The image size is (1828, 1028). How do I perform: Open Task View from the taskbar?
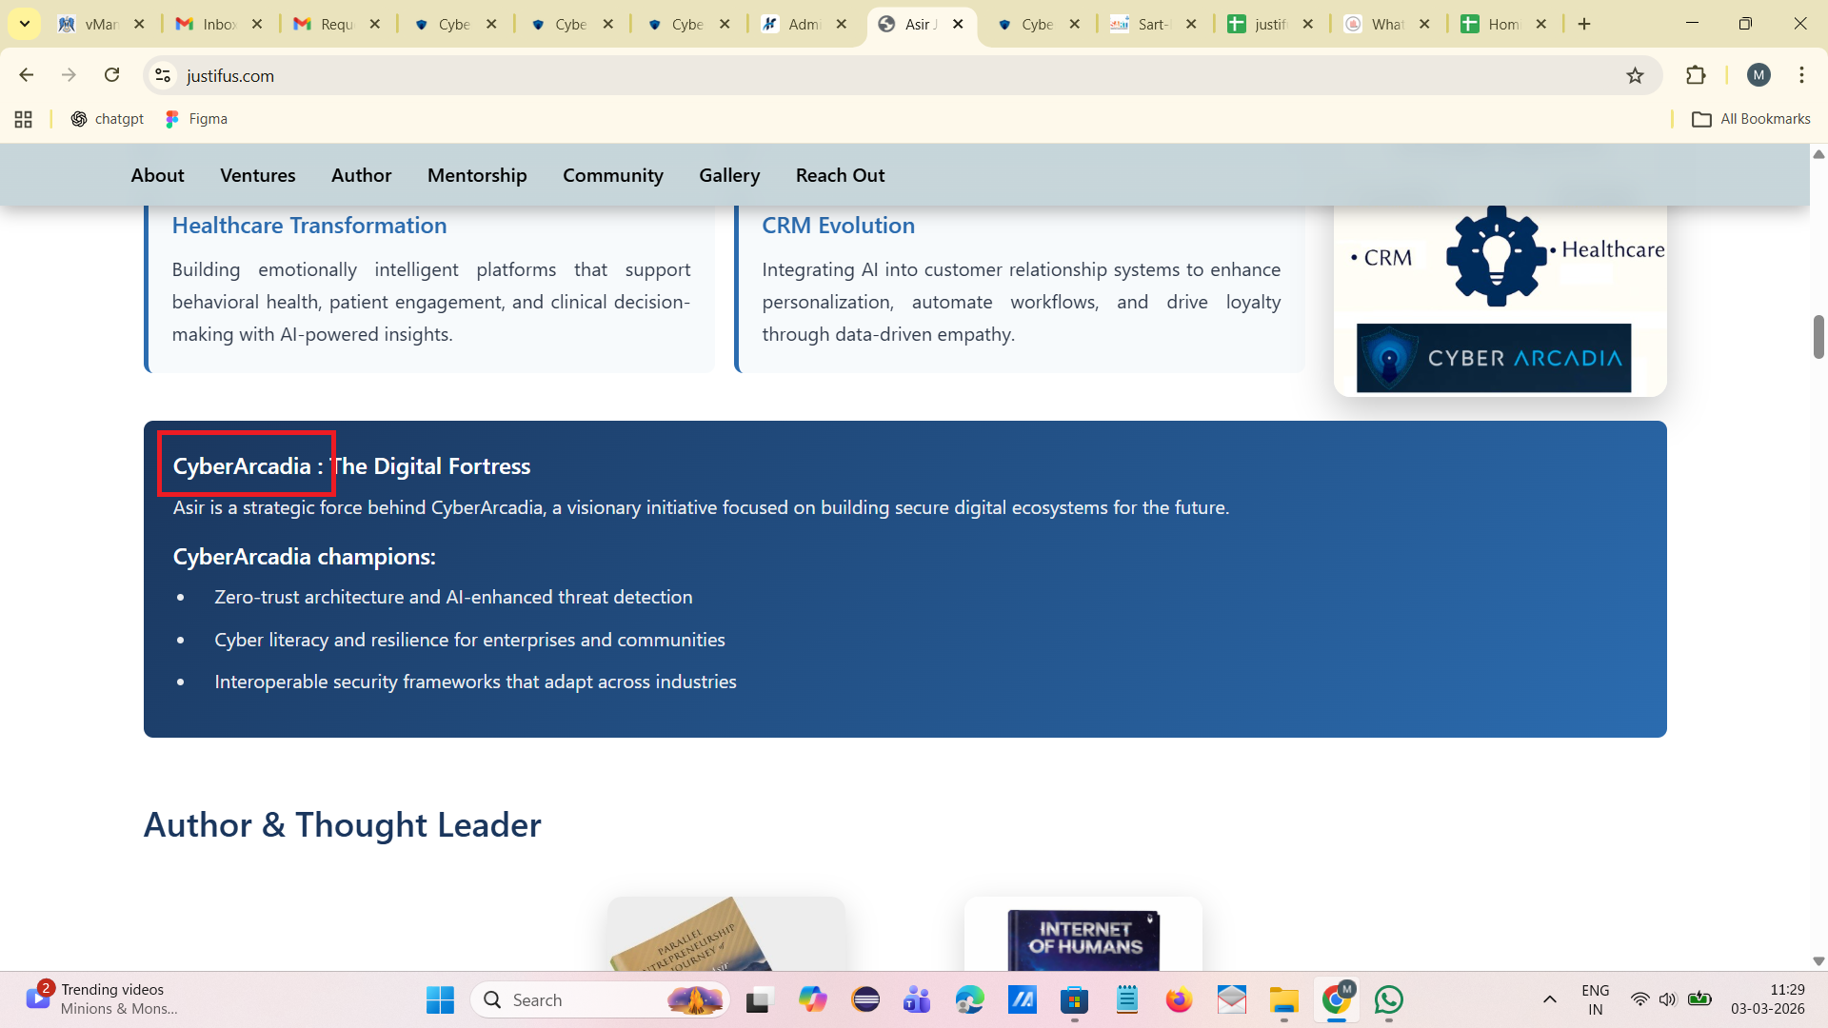point(759,999)
